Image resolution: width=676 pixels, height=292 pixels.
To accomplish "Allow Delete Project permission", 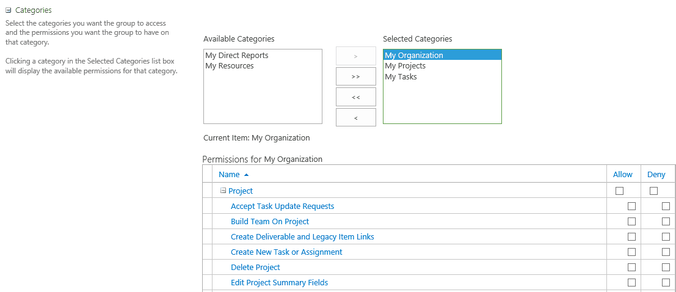I will point(631,267).
